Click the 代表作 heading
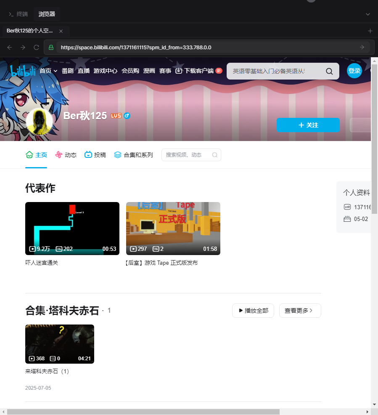Image resolution: width=378 pixels, height=415 pixels. click(40, 188)
